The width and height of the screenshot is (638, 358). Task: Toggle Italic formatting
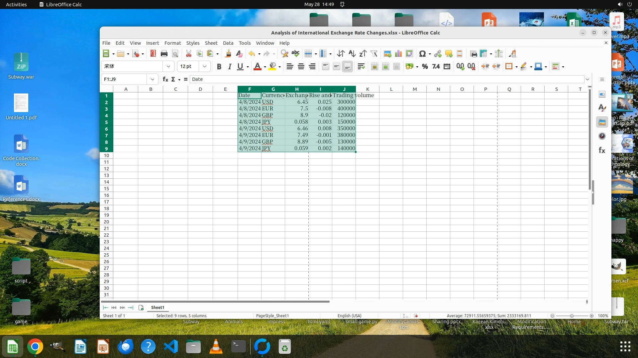click(x=229, y=66)
